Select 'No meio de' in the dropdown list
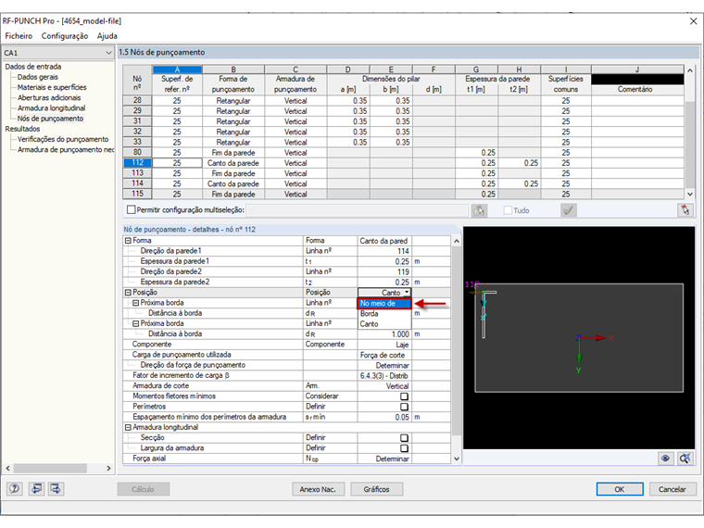The height and width of the screenshot is (528, 704). (x=384, y=304)
